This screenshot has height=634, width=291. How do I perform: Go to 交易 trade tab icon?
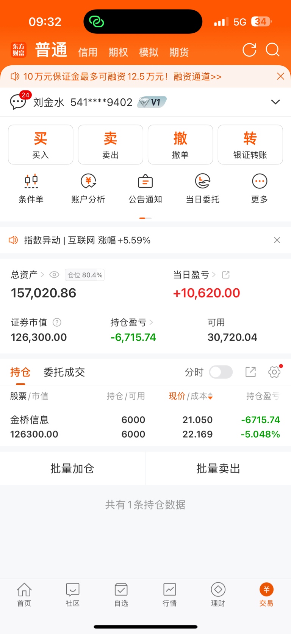[x=266, y=590]
